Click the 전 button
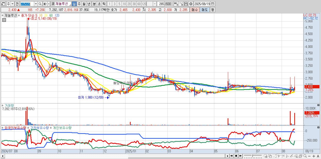Viewport: 321px width, 159px height. [x=17, y=4]
